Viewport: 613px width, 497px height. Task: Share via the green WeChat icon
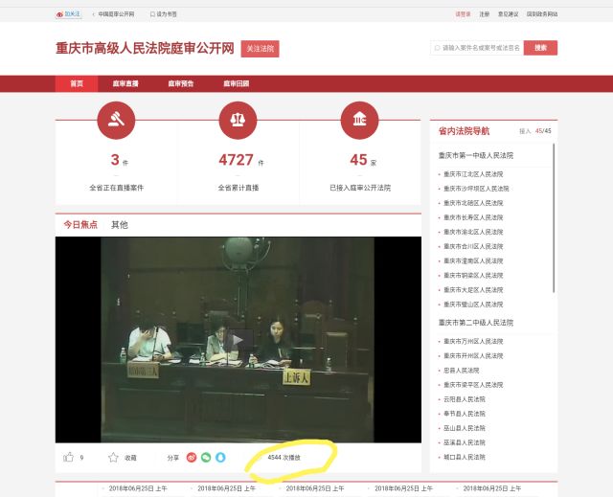pyautogui.click(x=206, y=457)
